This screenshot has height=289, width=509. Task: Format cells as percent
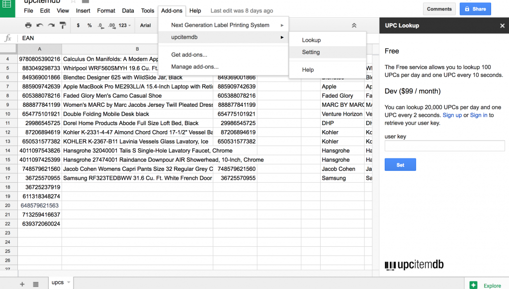tap(89, 25)
